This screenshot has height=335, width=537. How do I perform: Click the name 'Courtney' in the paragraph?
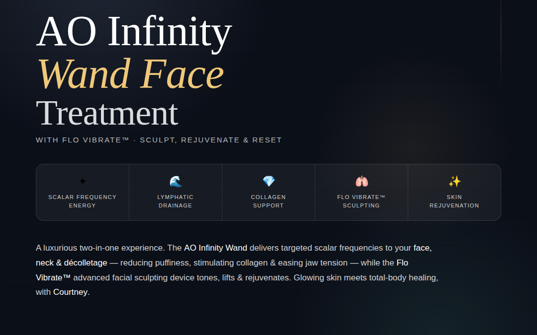pyautogui.click(x=70, y=292)
